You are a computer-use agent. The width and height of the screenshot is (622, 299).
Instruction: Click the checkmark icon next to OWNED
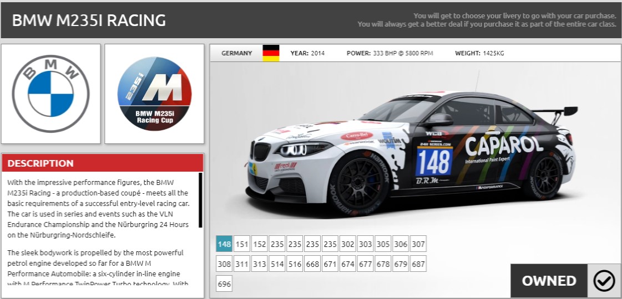click(604, 281)
